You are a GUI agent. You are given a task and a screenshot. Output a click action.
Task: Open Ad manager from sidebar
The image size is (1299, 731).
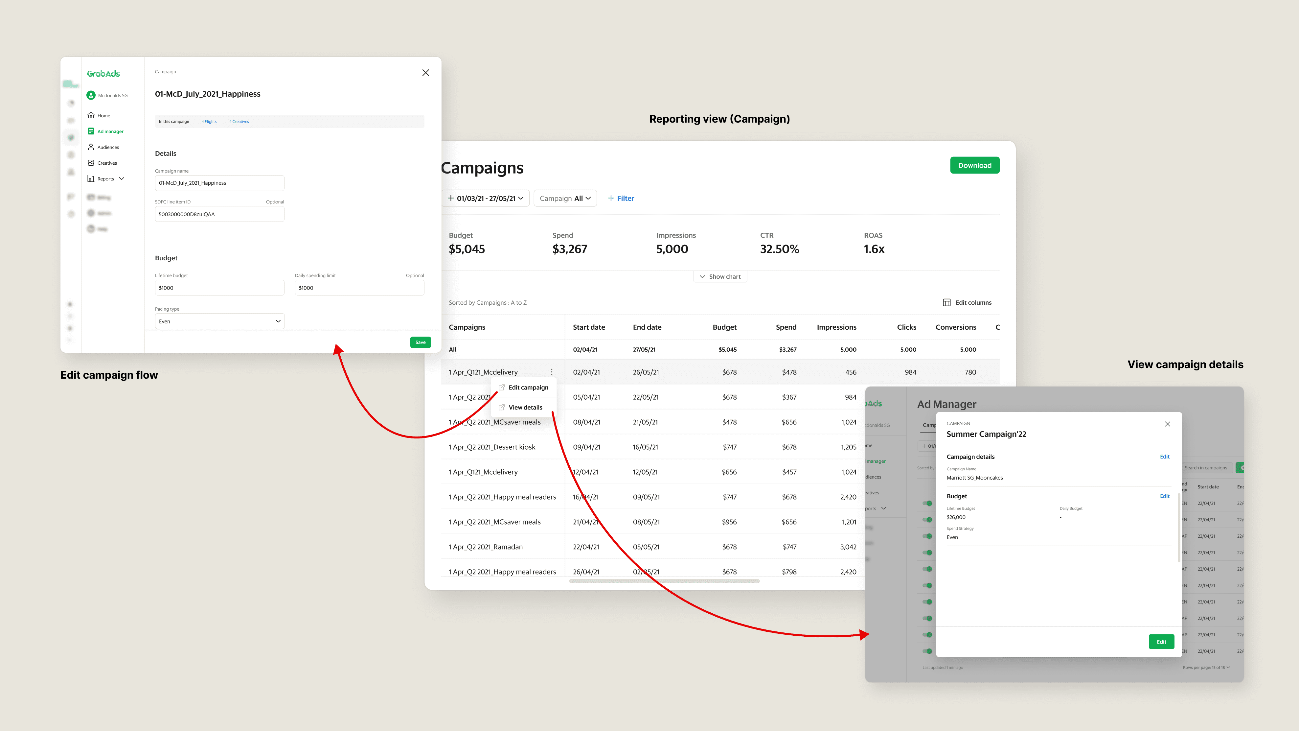tap(110, 132)
